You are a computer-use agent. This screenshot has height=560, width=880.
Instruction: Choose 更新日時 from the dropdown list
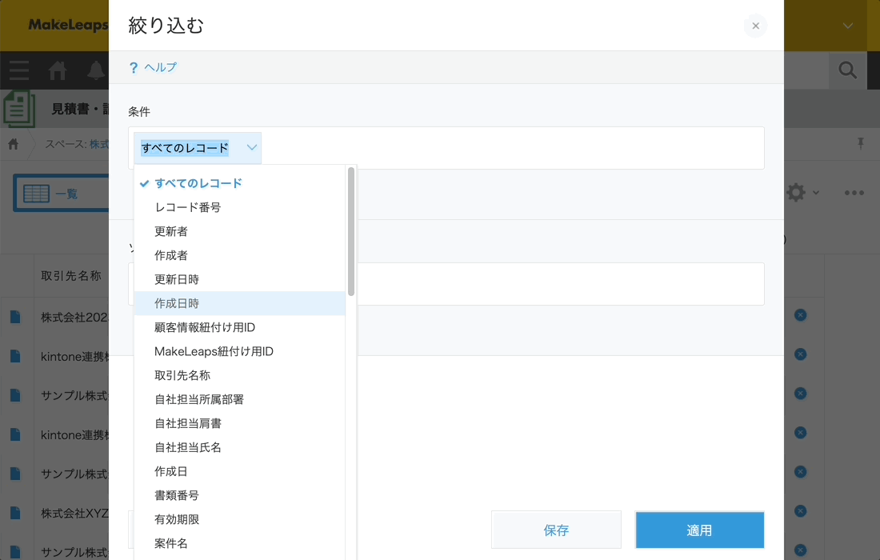240,279
